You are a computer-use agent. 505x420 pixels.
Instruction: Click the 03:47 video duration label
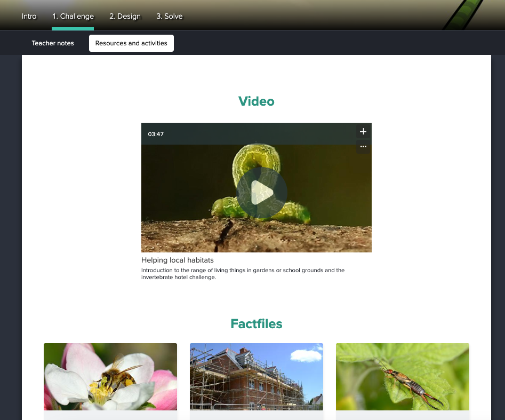(x=156, y=134)
